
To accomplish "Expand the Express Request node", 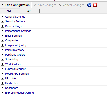I will [3, 69].
